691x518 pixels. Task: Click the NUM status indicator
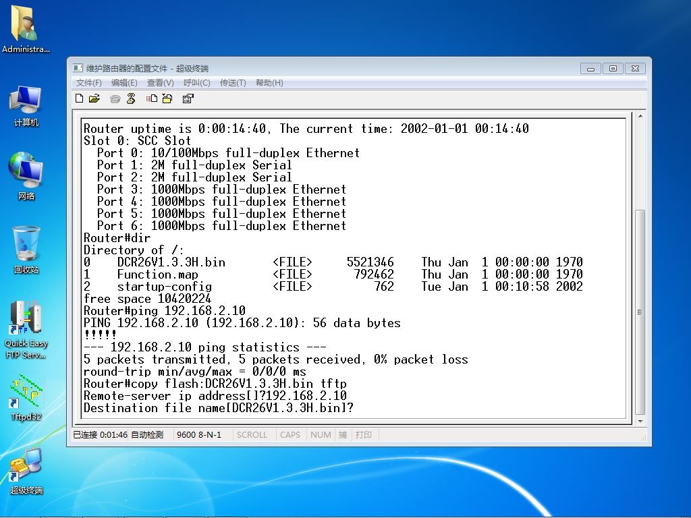point(321,435)
